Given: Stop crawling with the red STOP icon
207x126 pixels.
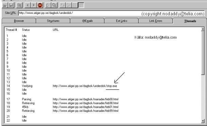Looking at the screenshot, I should tap(40, 5).
